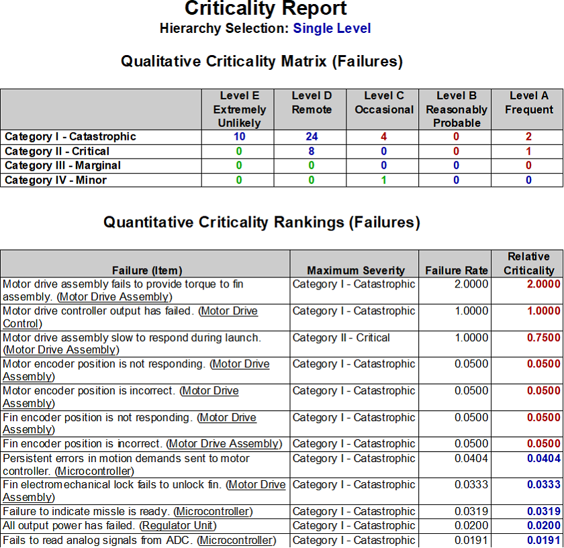Select the Critical Level D count '8'
Viewport: 564px width, 548px height.
[312, 152]
